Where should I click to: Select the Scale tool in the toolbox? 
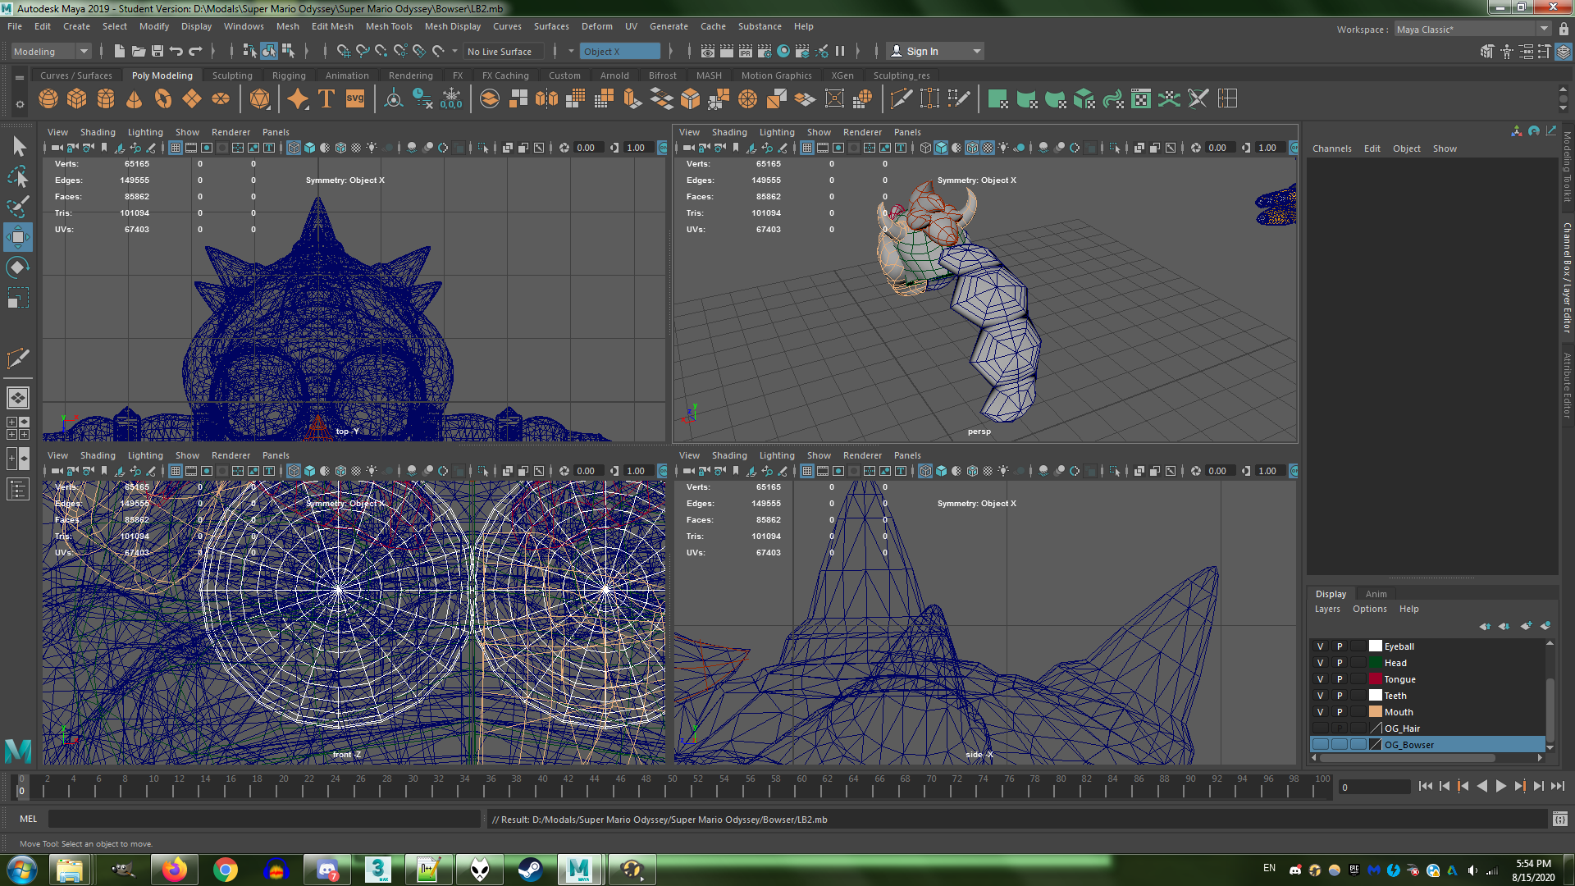tap(18, 297)
